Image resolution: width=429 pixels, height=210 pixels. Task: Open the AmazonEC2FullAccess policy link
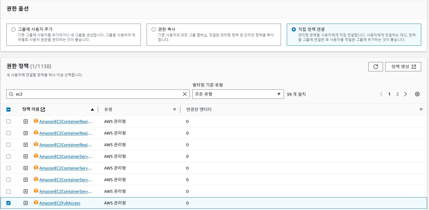point(60,203)
